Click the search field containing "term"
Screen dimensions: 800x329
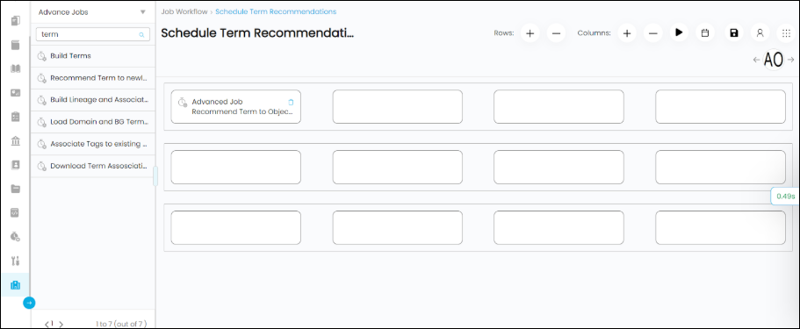click(x=92, y=35)
